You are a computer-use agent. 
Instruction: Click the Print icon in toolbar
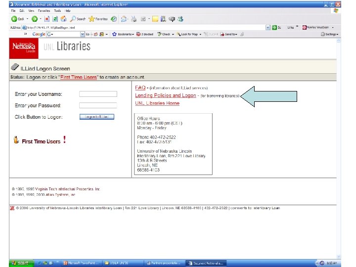(134, 19)
